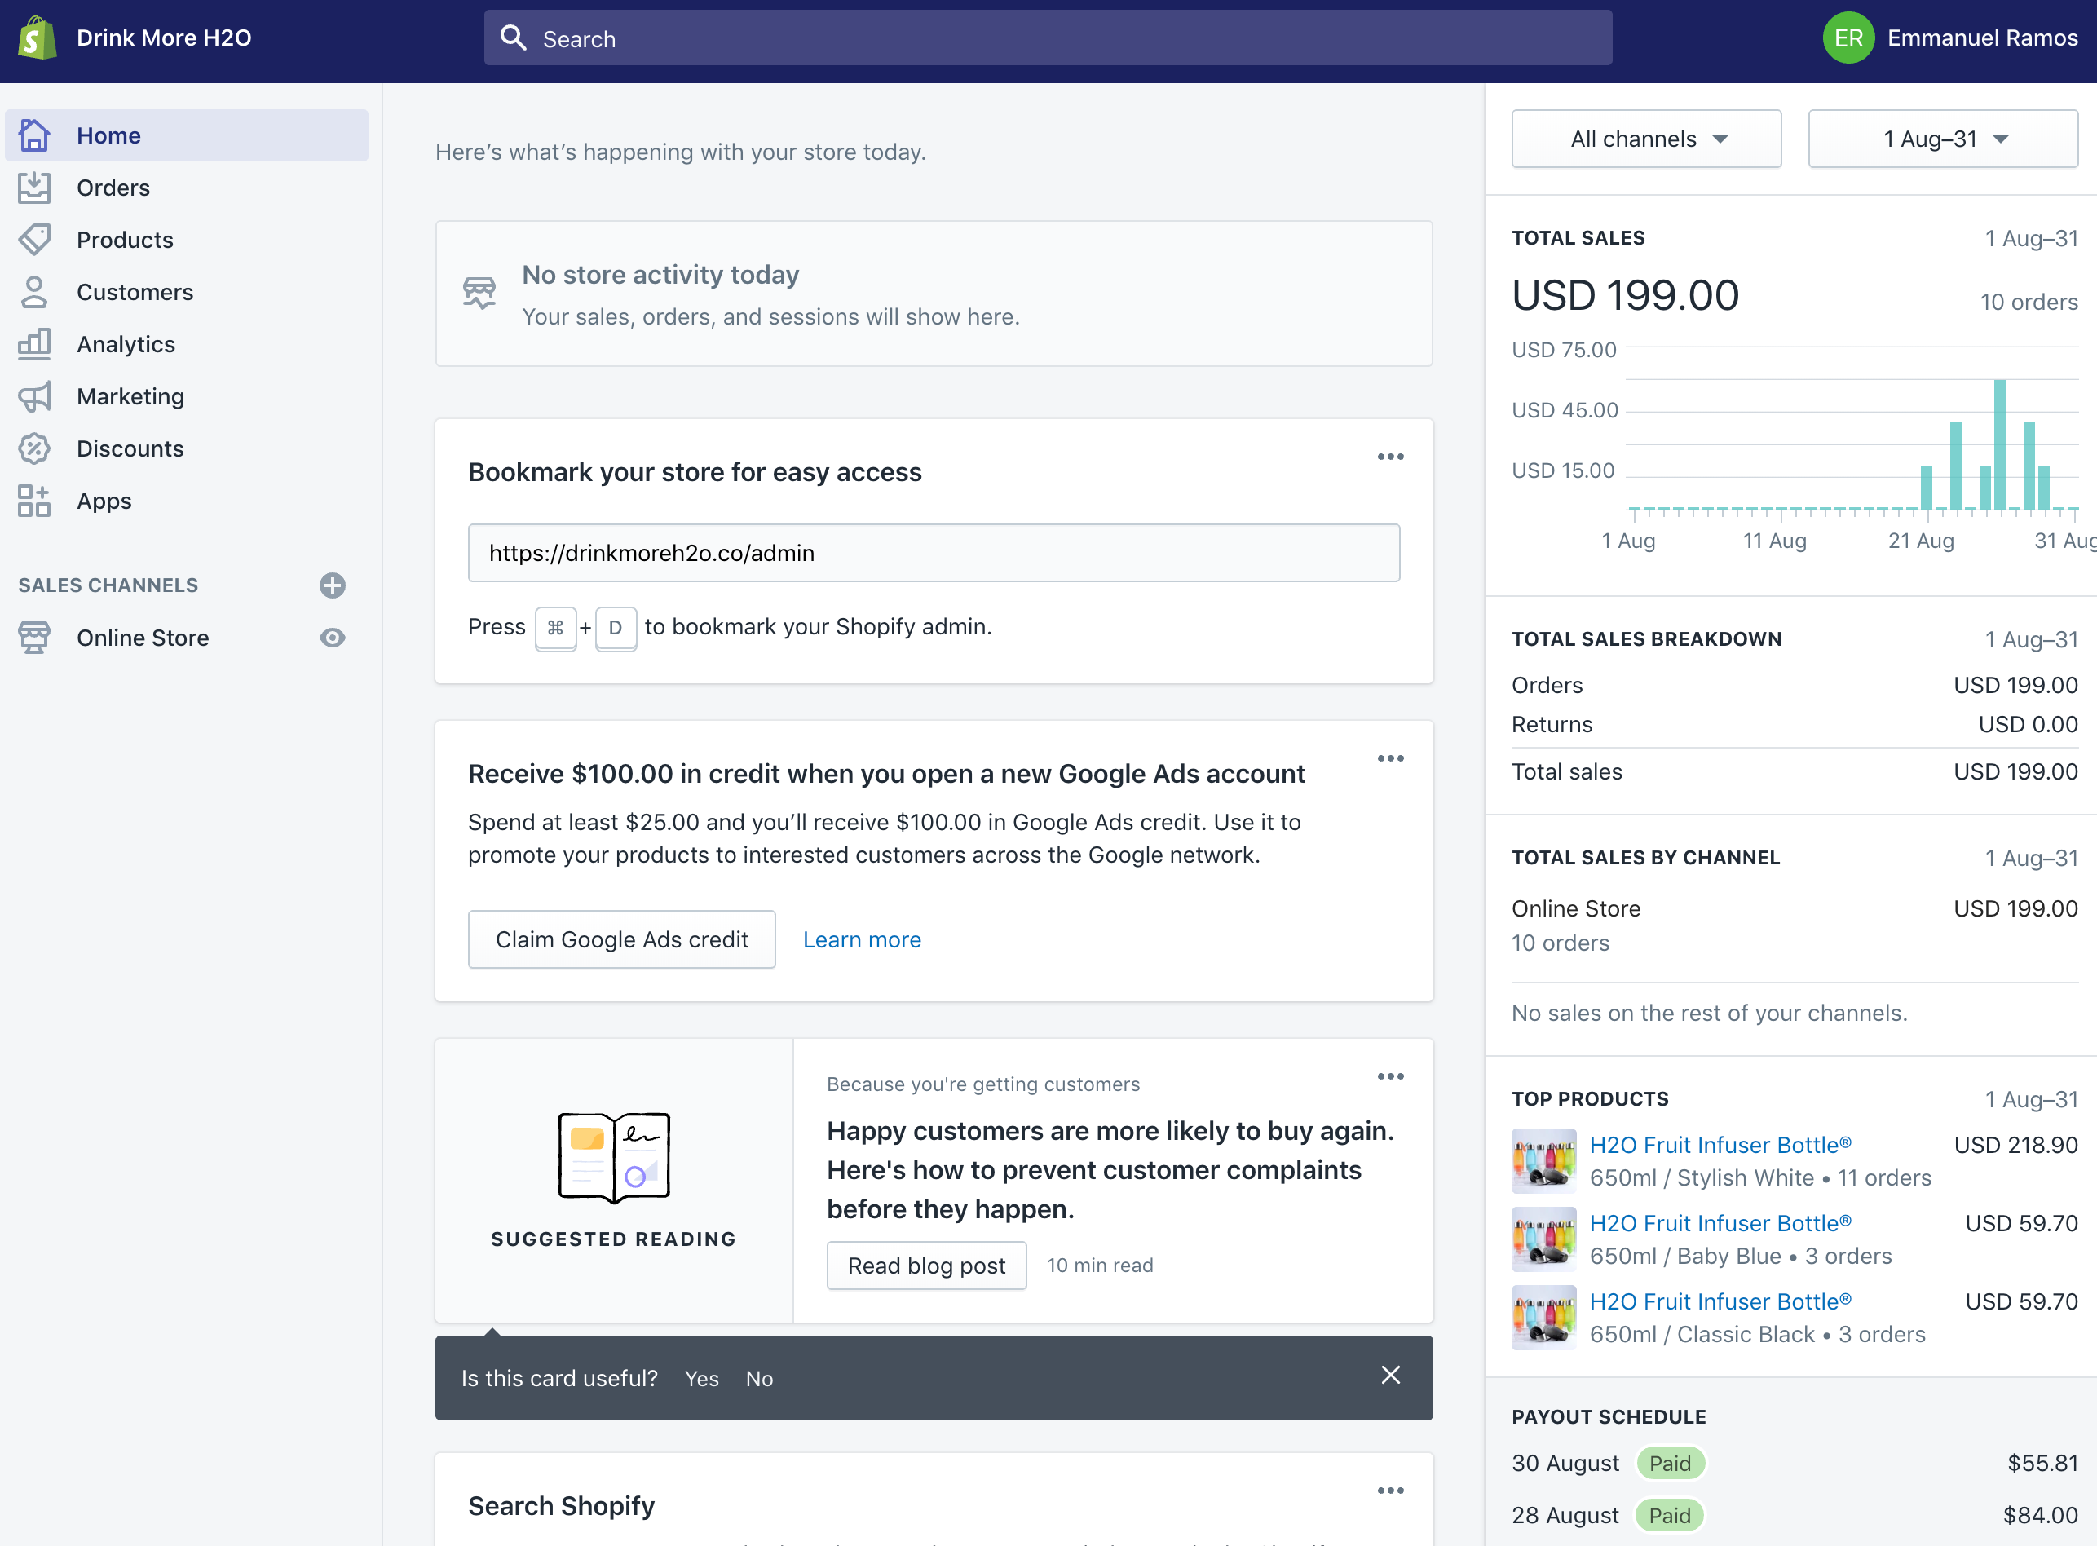Click tallest bar in sales chart
The width and height of the screenshot is (2097, 1546).
click(1998, 444)
